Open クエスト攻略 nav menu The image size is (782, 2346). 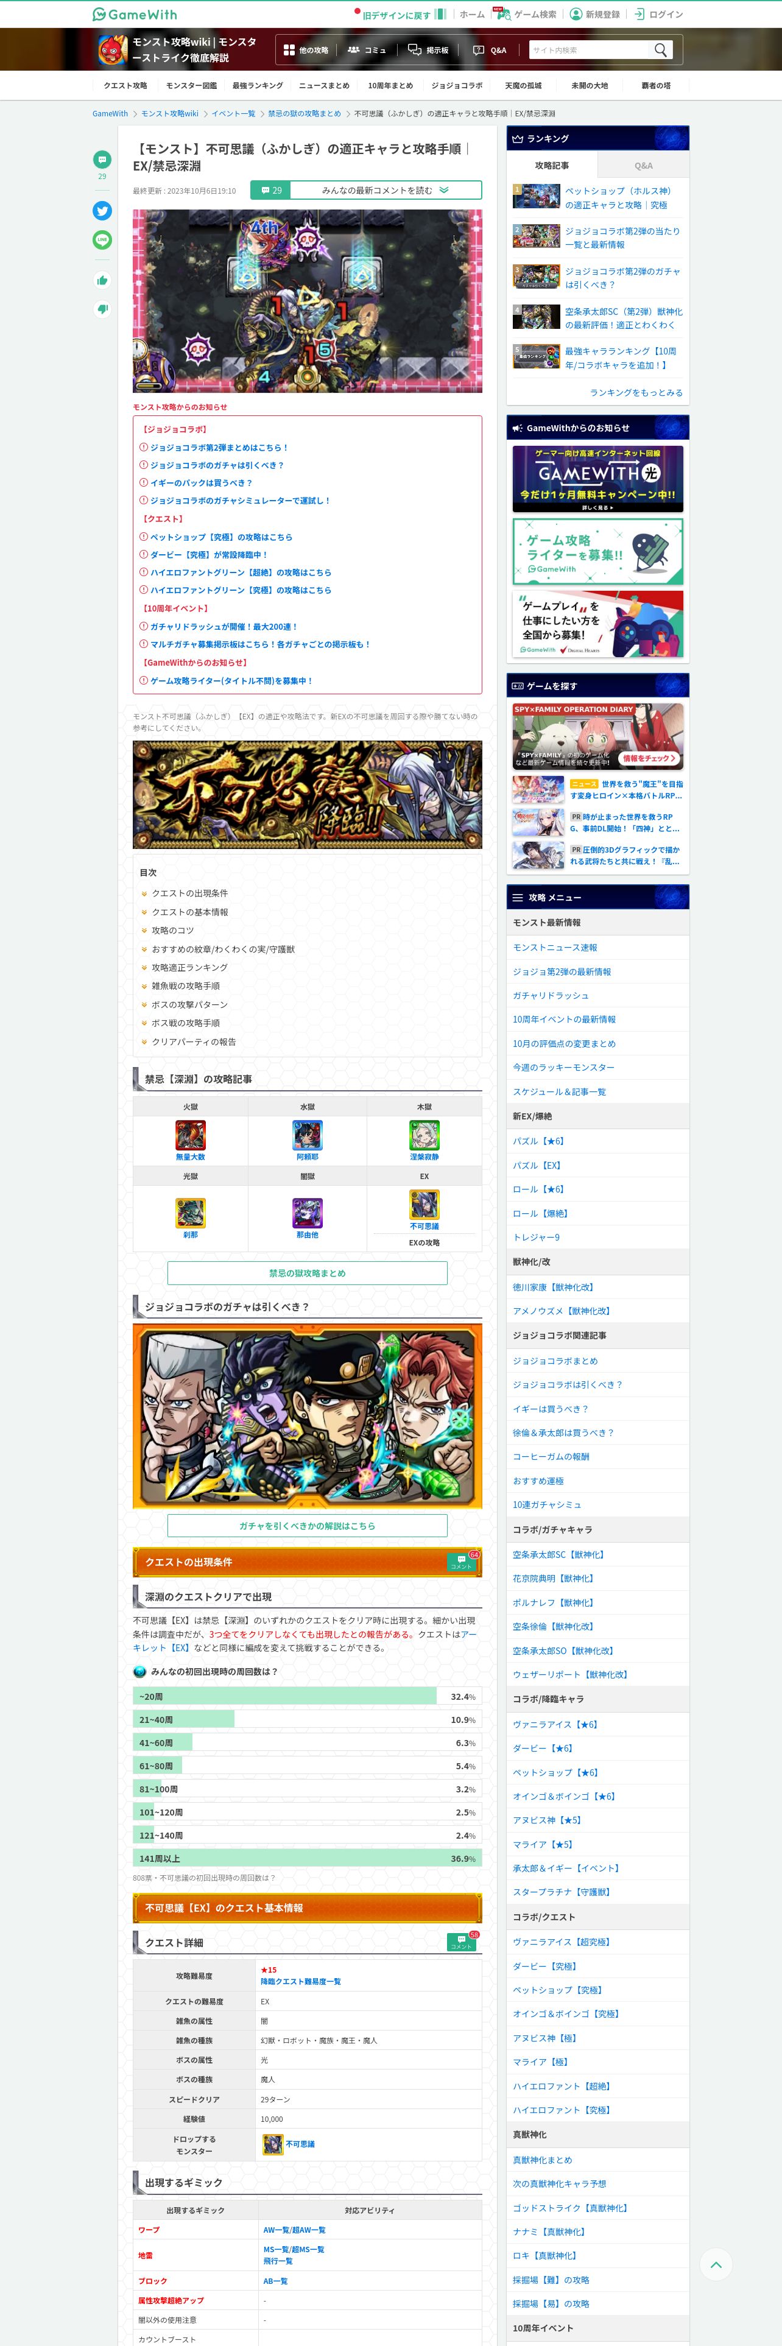click(x=125, y=86)
